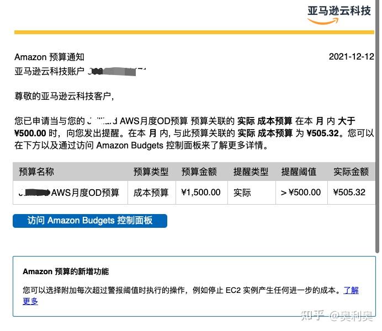
Task: Click Amazon 预算的新增功能 heading
Action: coord(66,271)
